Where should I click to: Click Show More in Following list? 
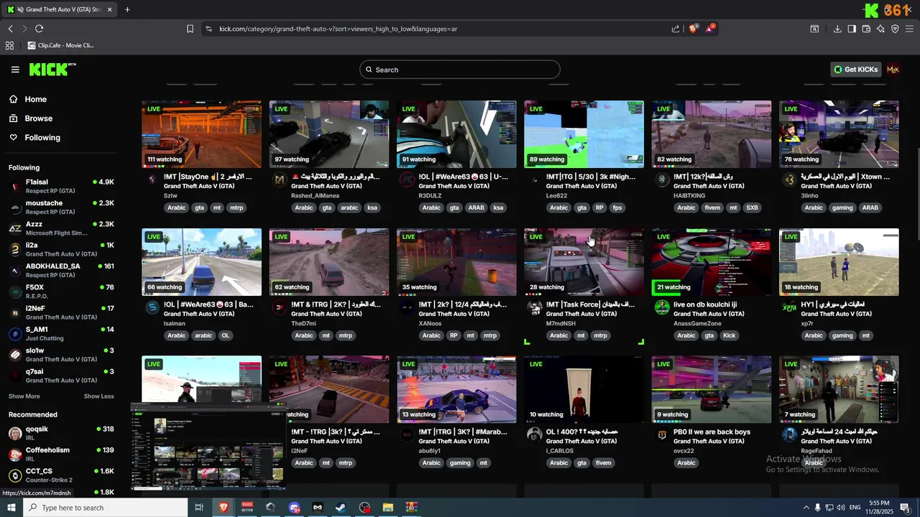pyautogui.click(x=24, y=396)
